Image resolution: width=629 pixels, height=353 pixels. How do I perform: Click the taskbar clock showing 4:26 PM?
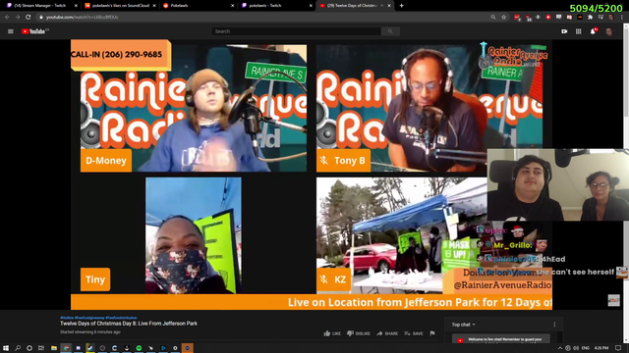click(601, 348)
